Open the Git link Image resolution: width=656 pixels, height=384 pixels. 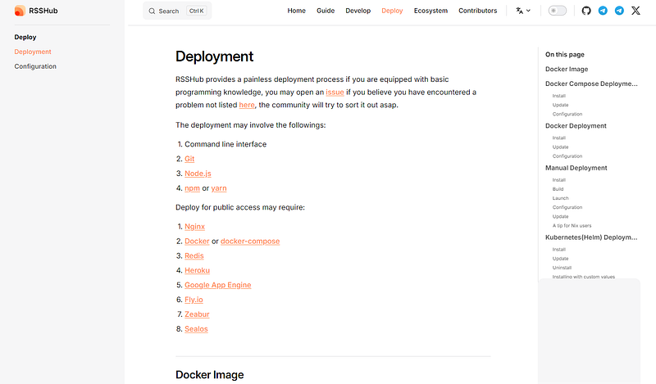tap(189, 159)
